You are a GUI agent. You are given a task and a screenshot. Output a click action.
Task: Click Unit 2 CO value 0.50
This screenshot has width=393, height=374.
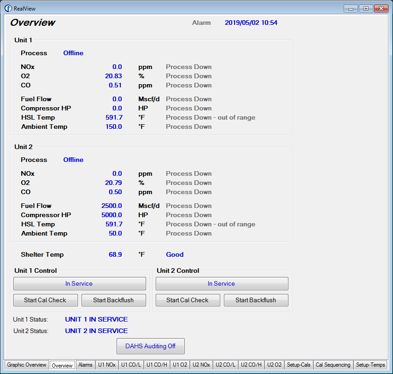click(x=115, y=192)
